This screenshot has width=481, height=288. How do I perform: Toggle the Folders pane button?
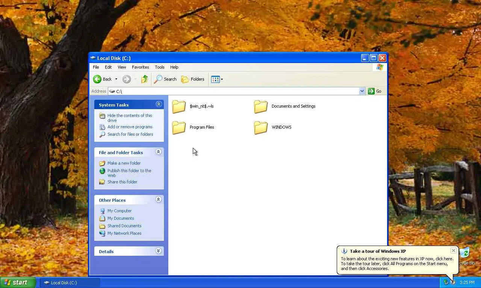[193, 79]
